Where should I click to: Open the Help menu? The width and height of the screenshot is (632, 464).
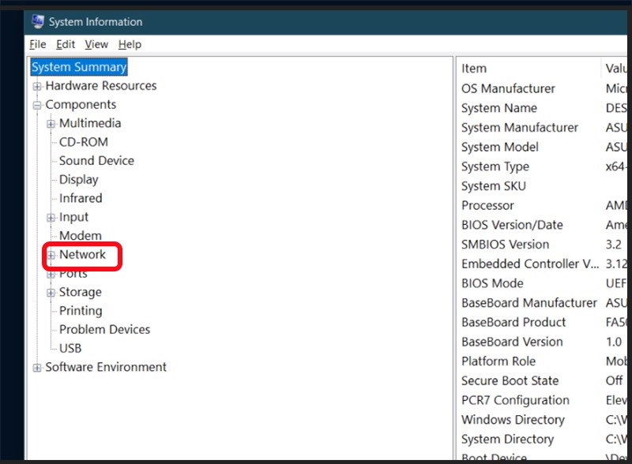(130, 44)
